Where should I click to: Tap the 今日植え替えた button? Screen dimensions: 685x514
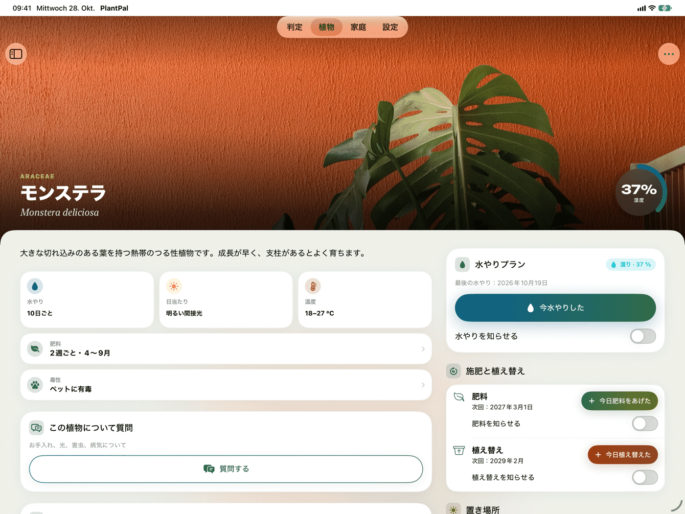click(623, 455)
